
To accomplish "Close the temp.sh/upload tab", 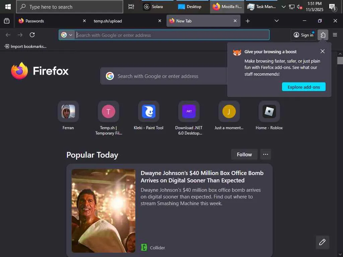I will [x=160, y=21].
